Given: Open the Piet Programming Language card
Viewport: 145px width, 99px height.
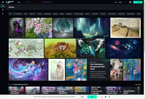Looking at the screenshot, I should (x=97, y=90).
